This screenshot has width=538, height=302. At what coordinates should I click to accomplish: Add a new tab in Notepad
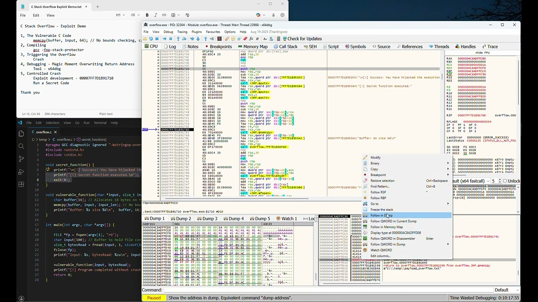point(98,7)
